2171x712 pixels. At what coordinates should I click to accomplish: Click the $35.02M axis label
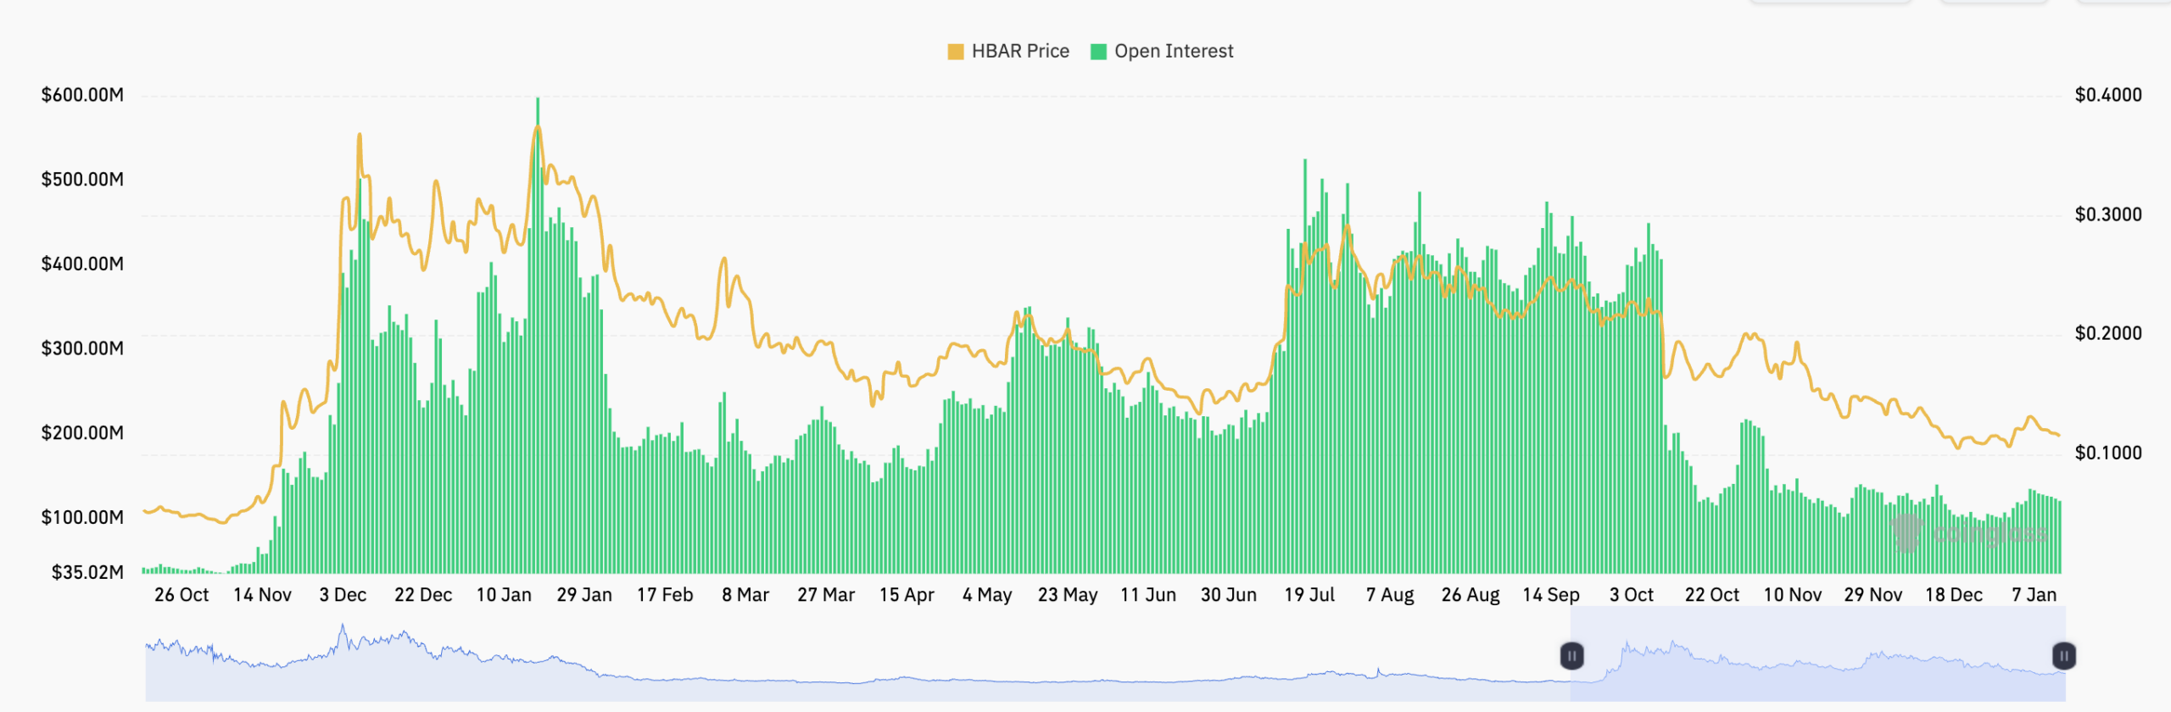pyautogui.click(x=87, y=573)
